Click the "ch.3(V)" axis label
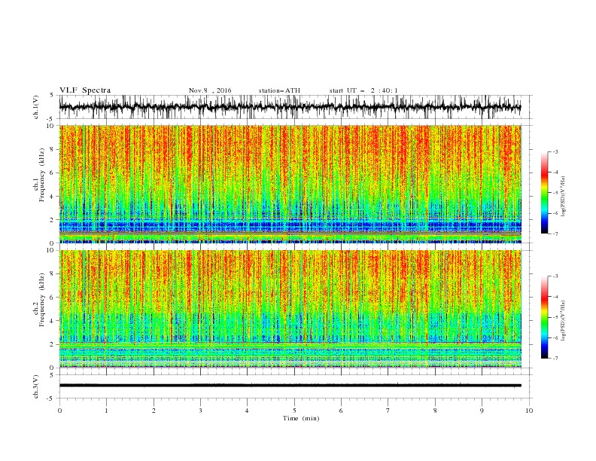596x461 pixels. click(x=36, y=386)
